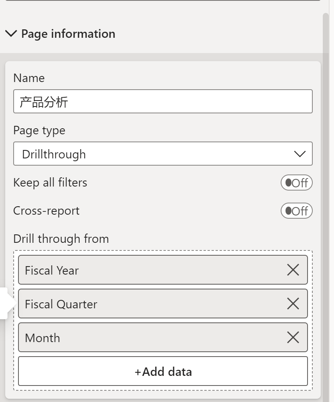
Task: Remove the Fiscal Year drillthrough field
Action: tap(293, 270)
